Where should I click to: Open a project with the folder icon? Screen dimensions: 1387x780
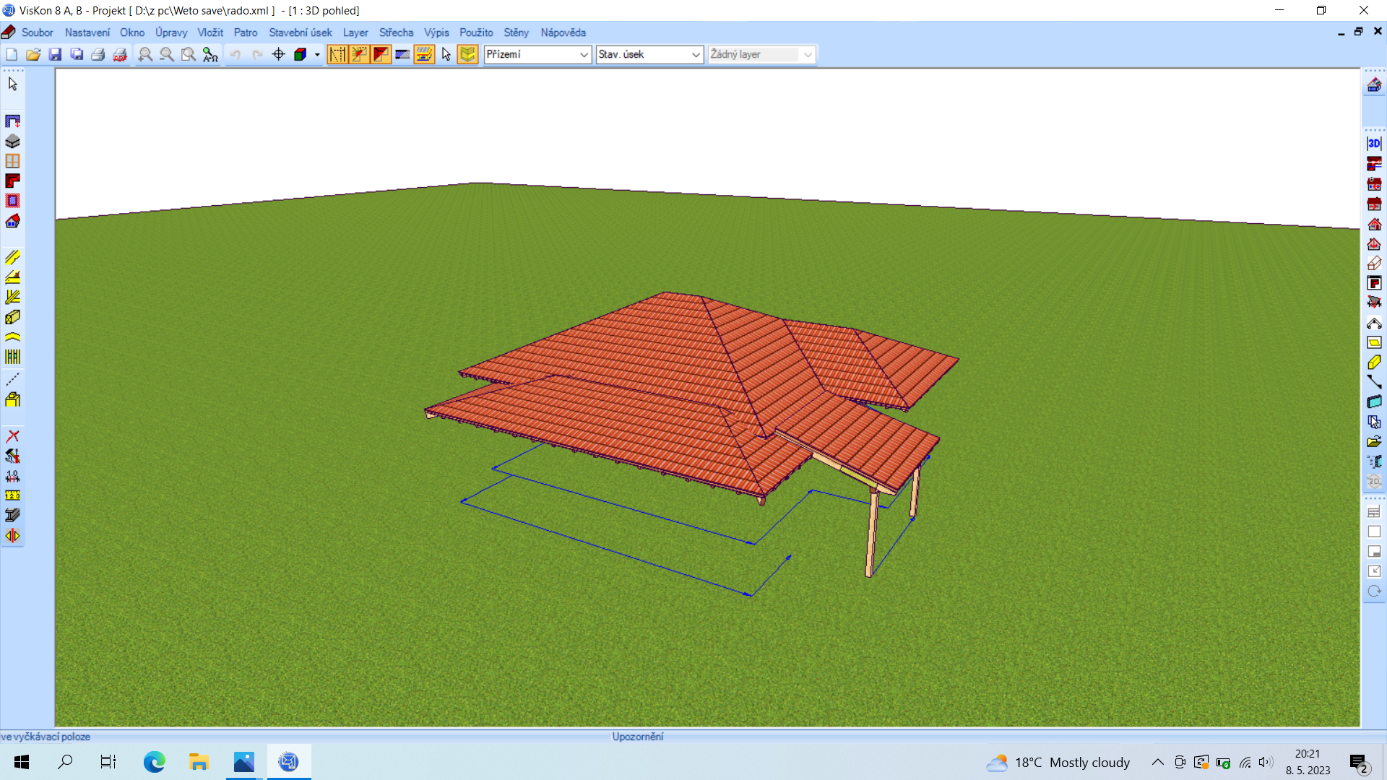(33, 54)
